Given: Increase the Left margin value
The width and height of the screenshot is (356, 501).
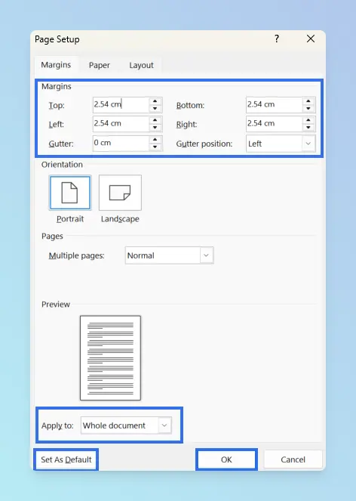Looking at the screenshot, I should (x=155, y=120).
